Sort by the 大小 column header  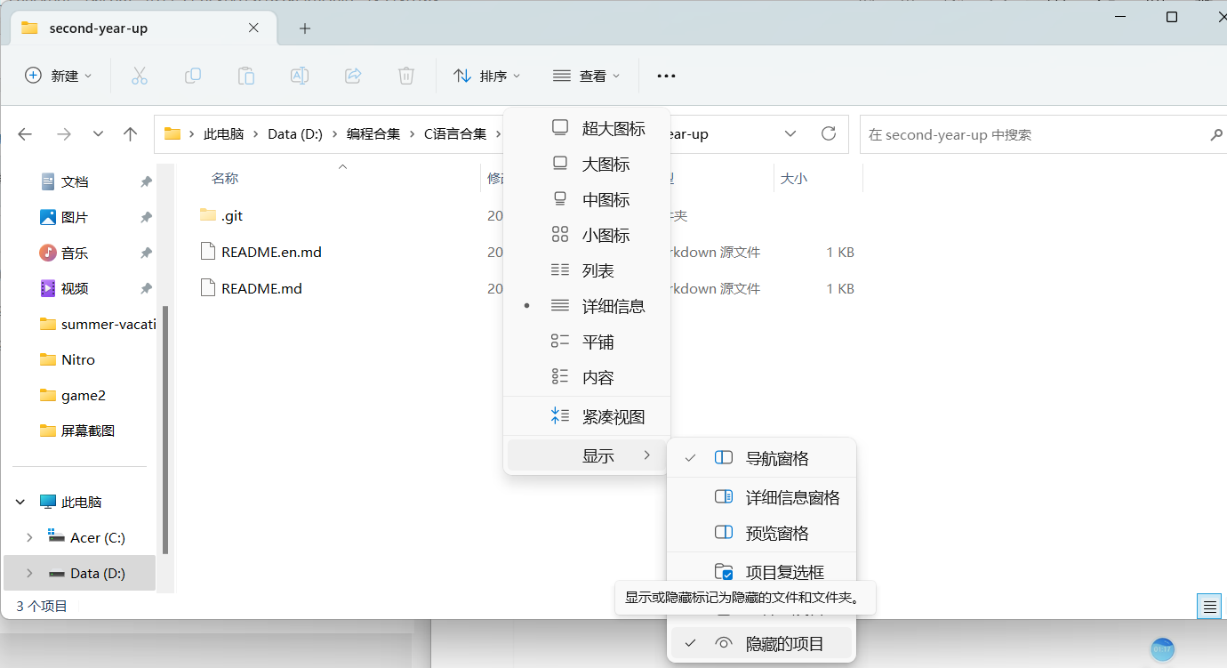(793, 178)
